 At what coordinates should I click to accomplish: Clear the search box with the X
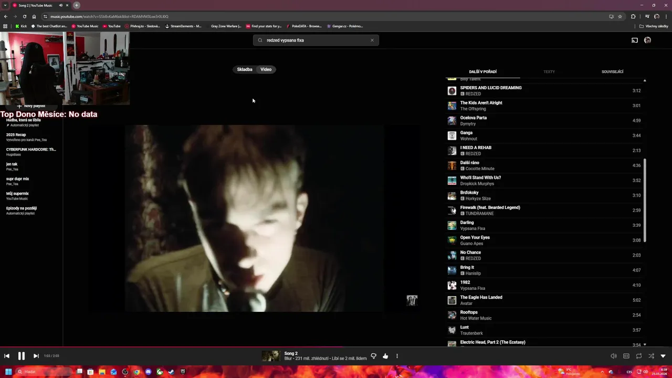coord(372,40)
